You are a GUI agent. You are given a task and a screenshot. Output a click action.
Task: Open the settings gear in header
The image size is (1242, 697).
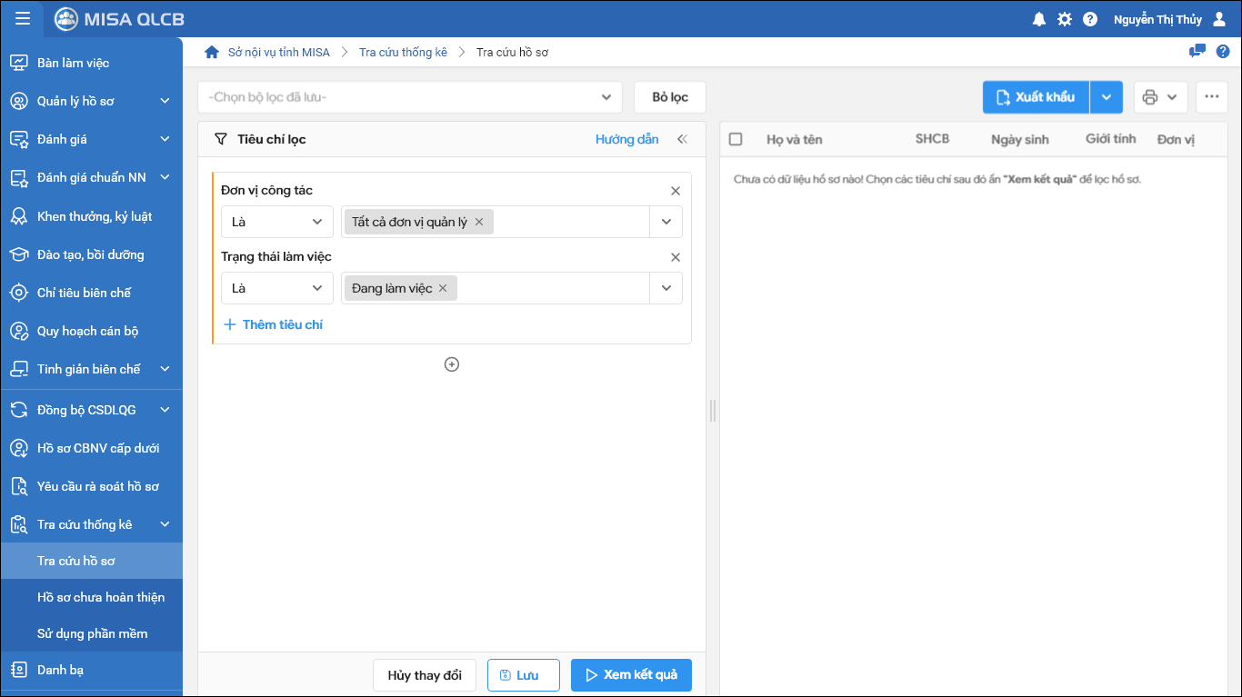[1065, 19]
